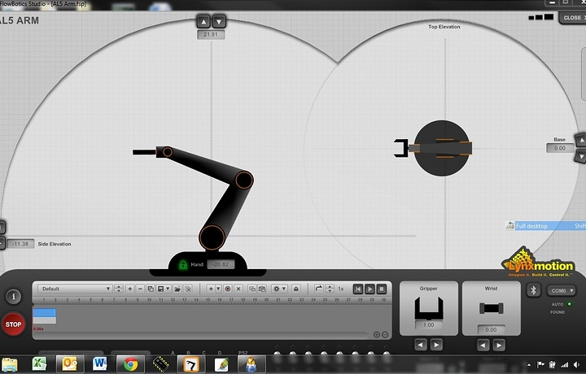Play the sequence

(370, 289)
